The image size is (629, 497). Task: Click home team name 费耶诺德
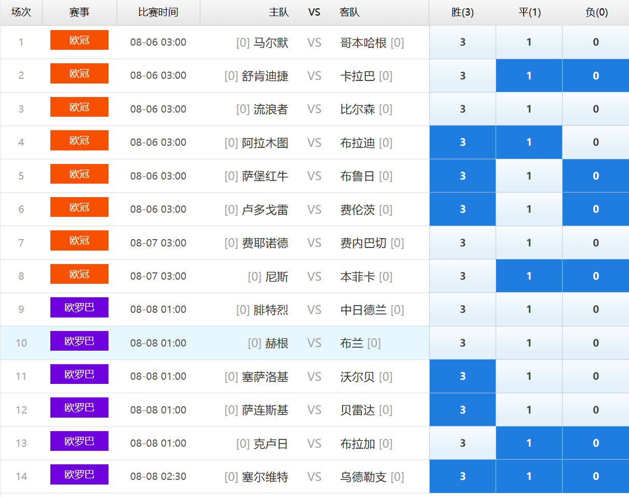(265, 243)
